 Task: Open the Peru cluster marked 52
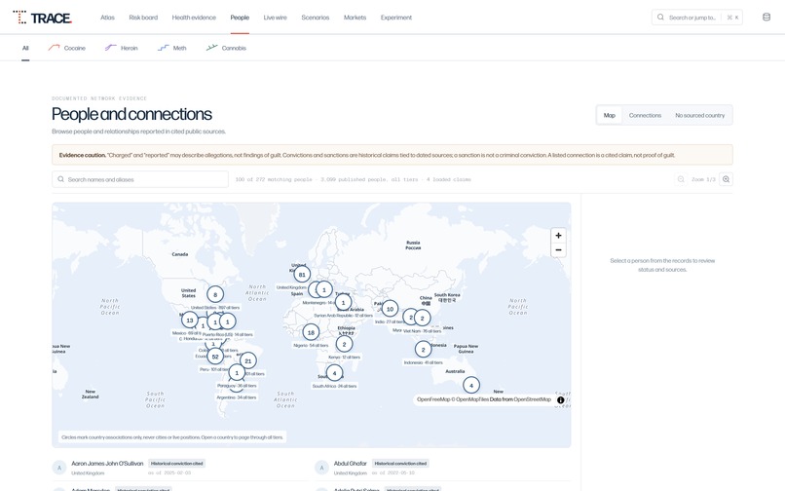tap(215, 357)
